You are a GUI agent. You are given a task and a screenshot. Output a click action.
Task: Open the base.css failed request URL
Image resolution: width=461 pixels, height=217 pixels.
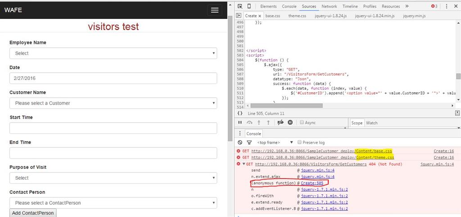pyautogui.click(x=321, y=151)
